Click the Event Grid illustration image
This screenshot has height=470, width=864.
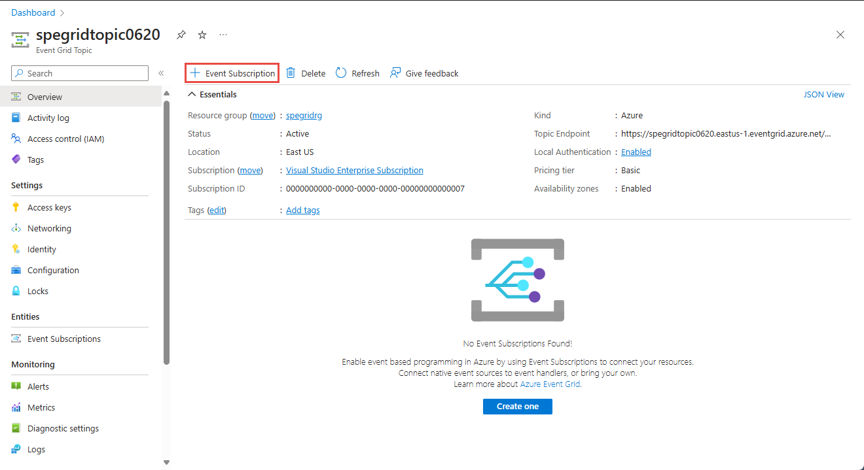[518, 280]
